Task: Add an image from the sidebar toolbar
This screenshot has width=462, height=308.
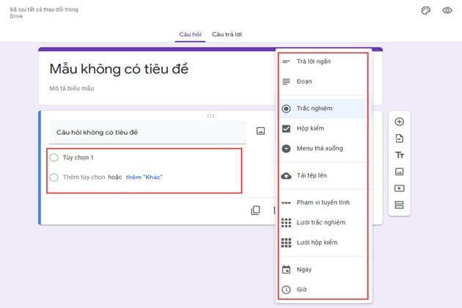Action: tap(399, 172)
